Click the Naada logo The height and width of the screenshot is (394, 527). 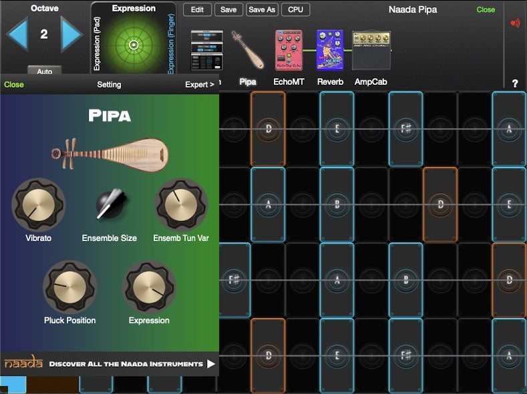tap(23, 362)
